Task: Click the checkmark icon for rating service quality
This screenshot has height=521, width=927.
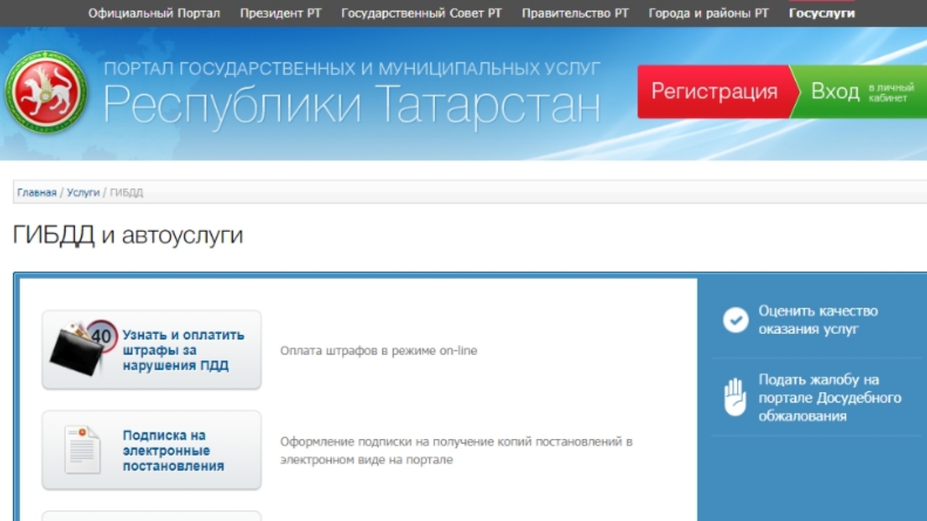Action: click(x=735, y=320)
